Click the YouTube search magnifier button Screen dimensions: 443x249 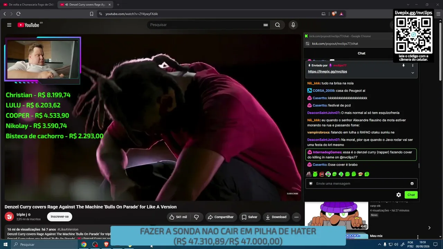(278, 25)
